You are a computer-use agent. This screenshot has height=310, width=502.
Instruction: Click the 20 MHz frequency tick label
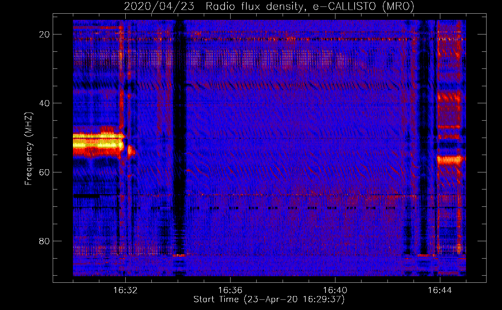[44, 34]
